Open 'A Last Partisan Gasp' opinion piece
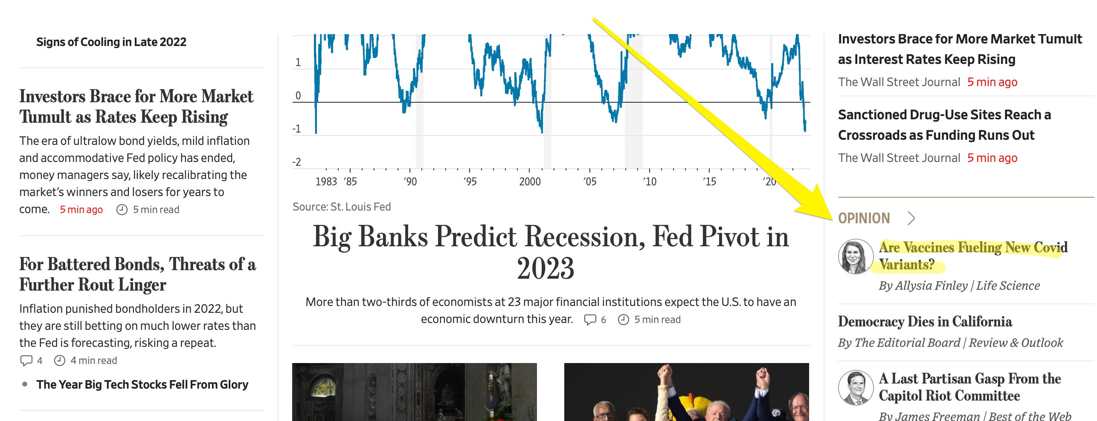The height and width of the screenshot is (421, 1097). [x=969, y=387]
